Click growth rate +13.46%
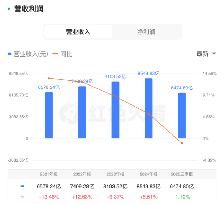 point(49,197)
